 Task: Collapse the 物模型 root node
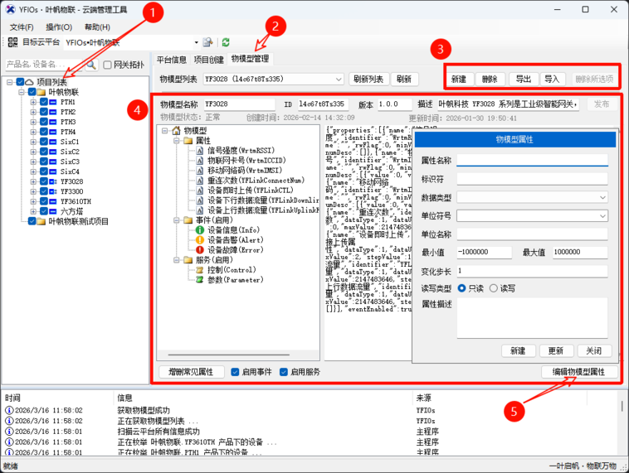165,131
